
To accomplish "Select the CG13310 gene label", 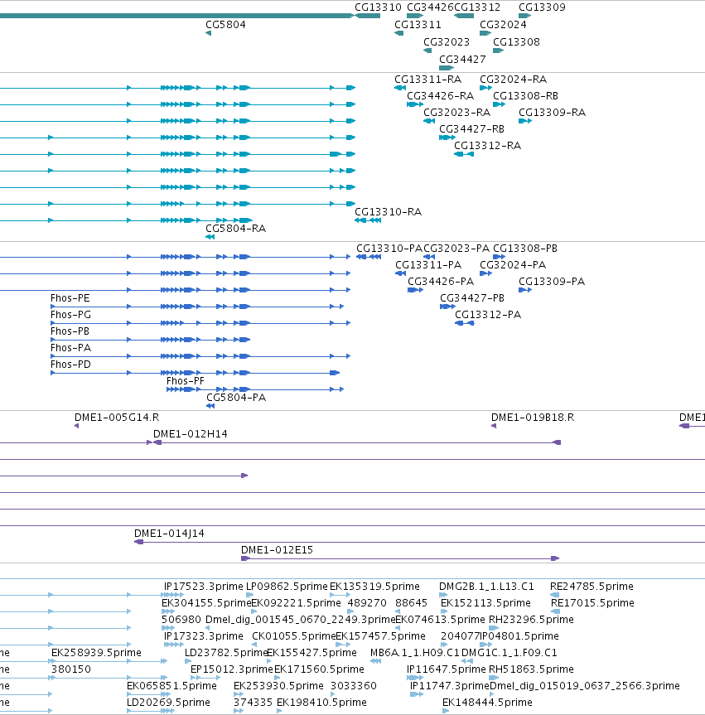I will (378, 7).
